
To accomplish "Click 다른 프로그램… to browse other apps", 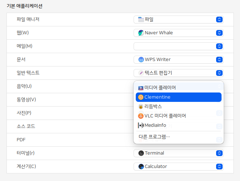I will tap(155, 137).
